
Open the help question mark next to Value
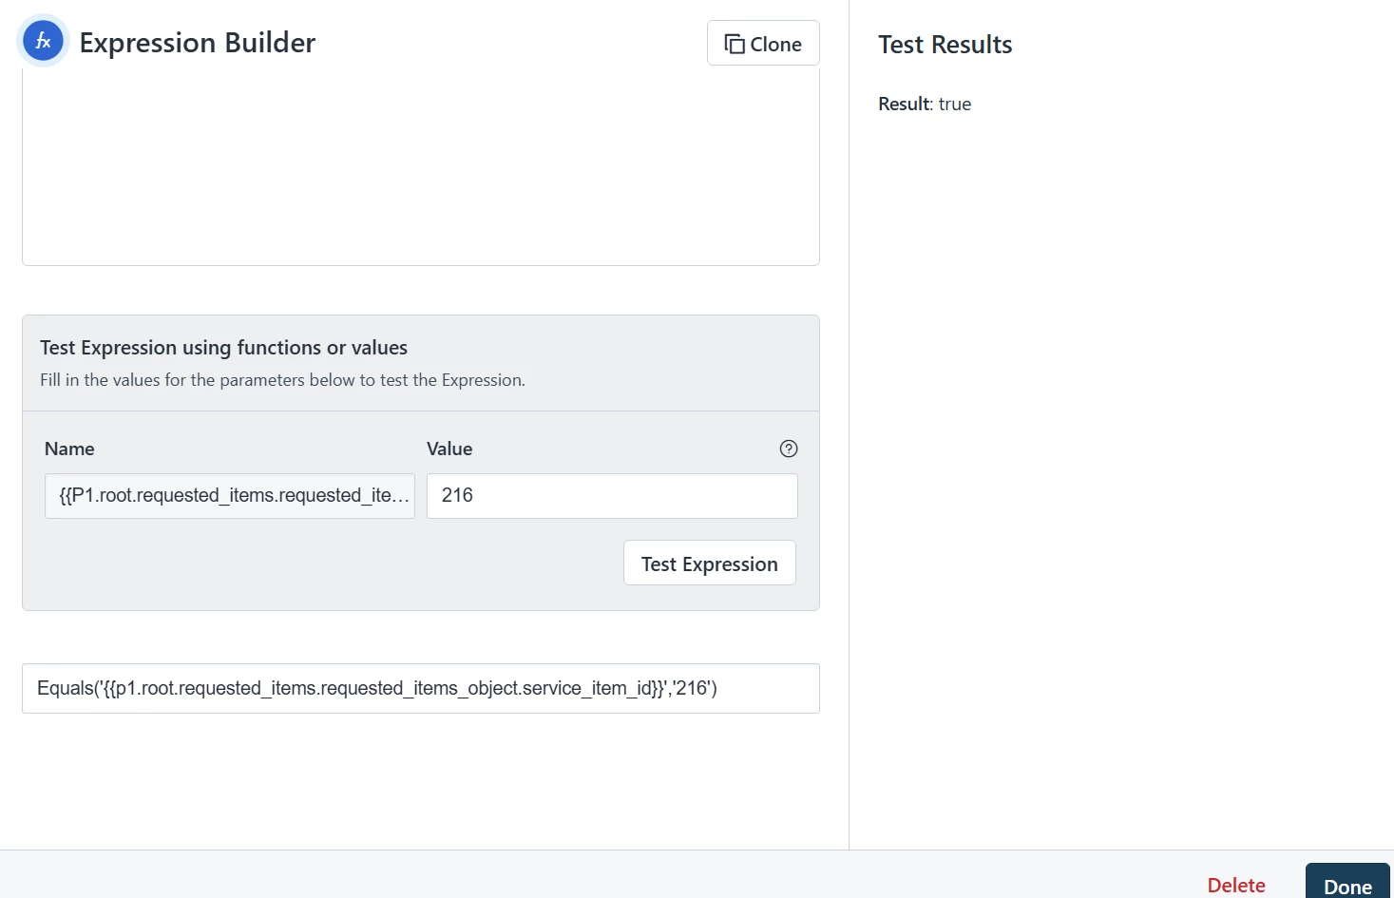tap(789, 449)
